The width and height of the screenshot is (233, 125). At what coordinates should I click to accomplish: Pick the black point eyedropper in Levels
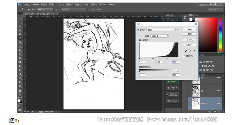186,51
